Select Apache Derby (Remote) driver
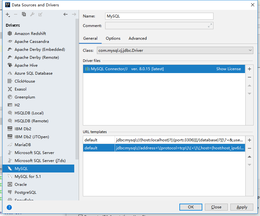Viewport: 260px width, 216px height. (x=39, y=57)
